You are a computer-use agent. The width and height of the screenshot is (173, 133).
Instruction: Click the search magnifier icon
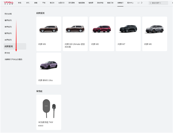[150, 3]
